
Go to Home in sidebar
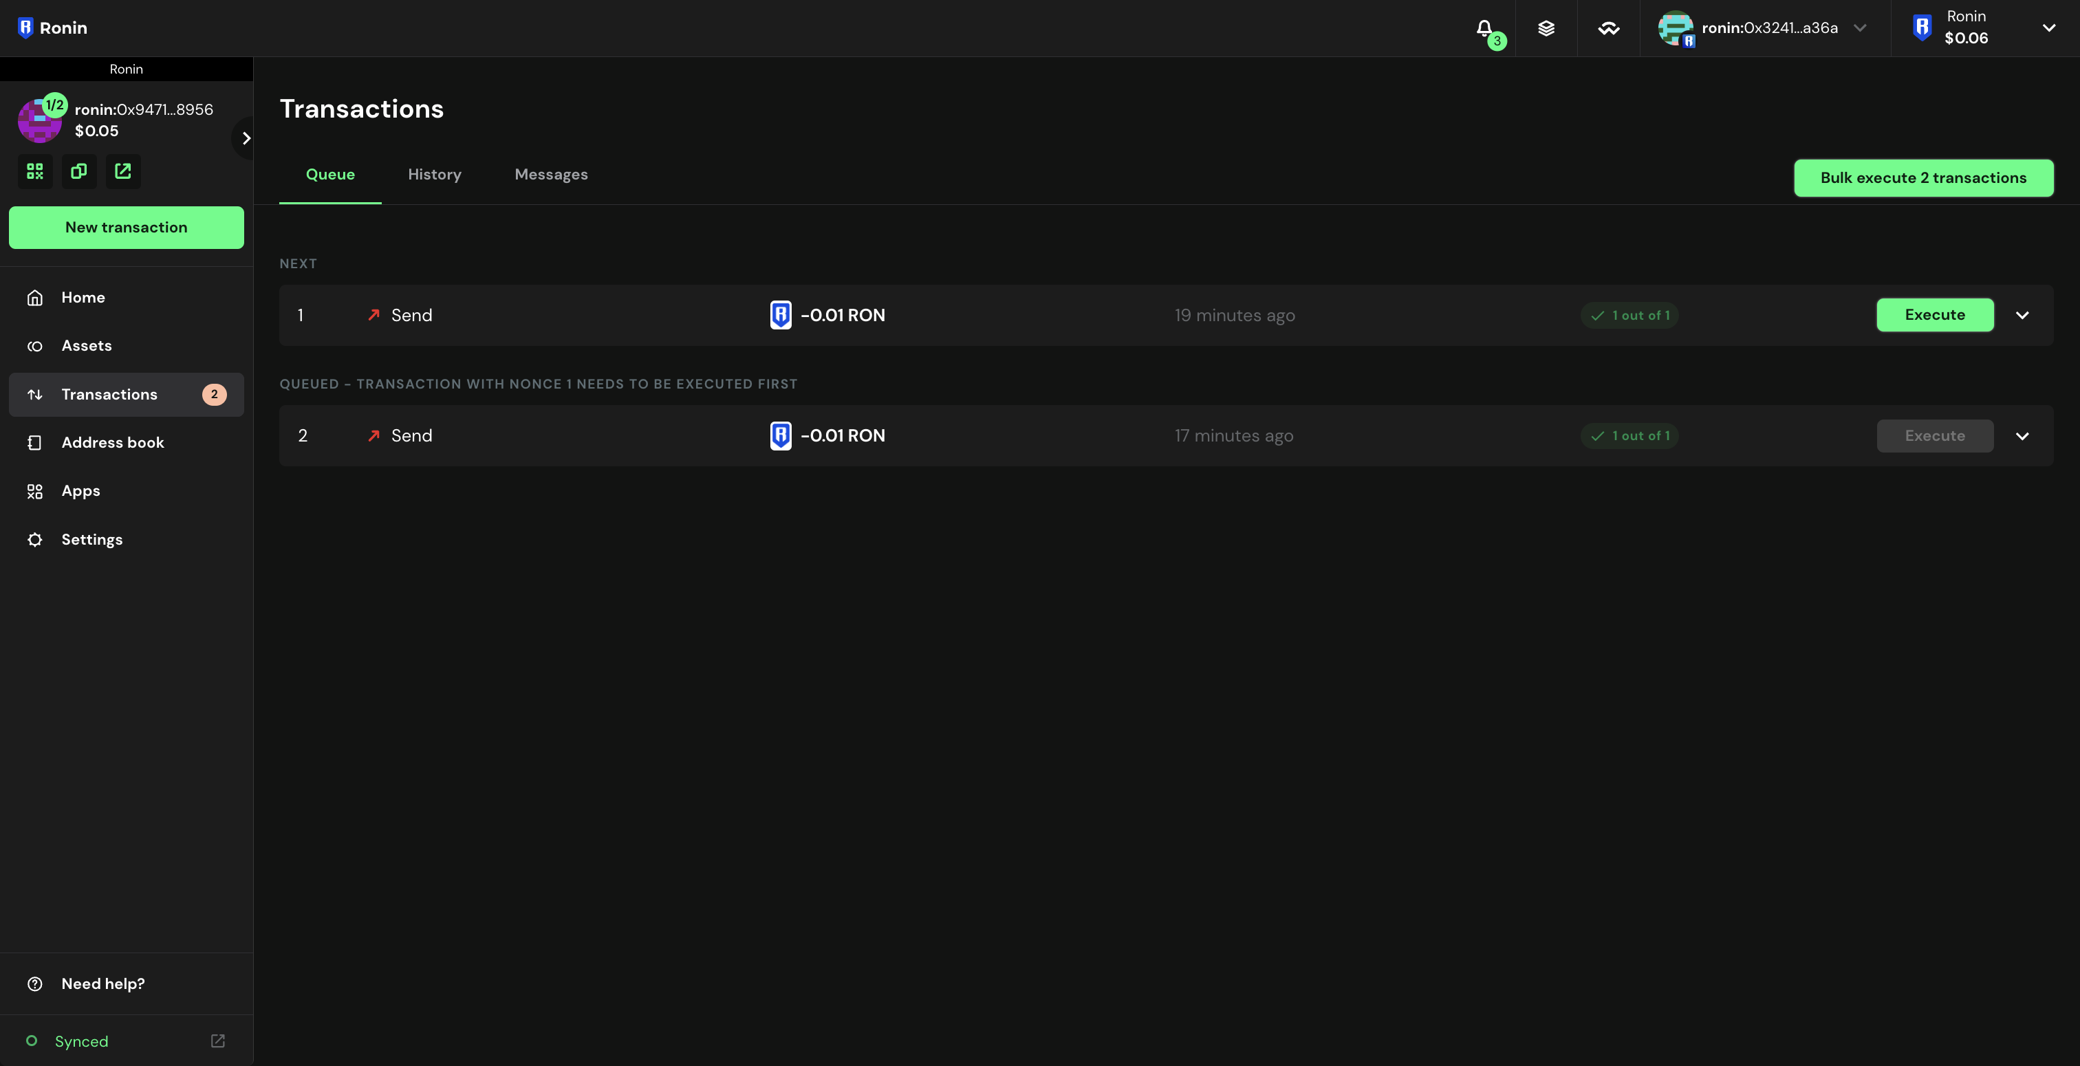click(126, 297)
